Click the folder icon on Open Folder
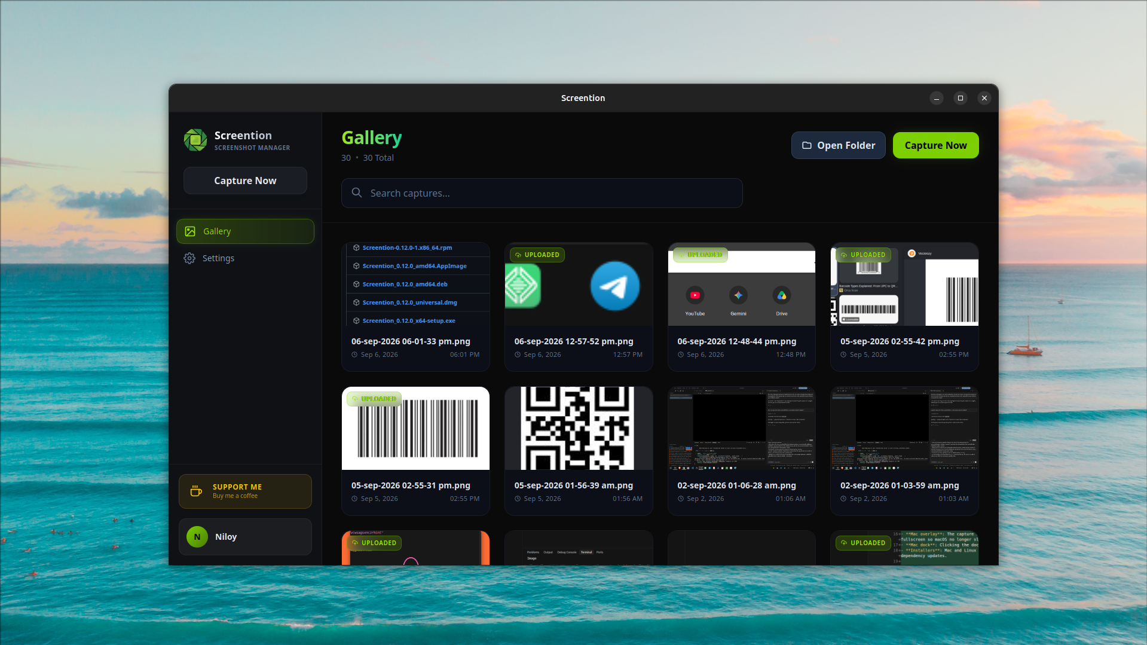Image resolution: width=1147 pixels, height=645 pixels. click(807, 145)
